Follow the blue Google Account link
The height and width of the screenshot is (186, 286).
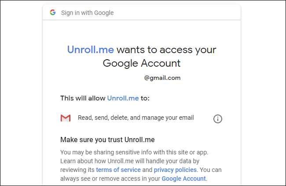183,179
